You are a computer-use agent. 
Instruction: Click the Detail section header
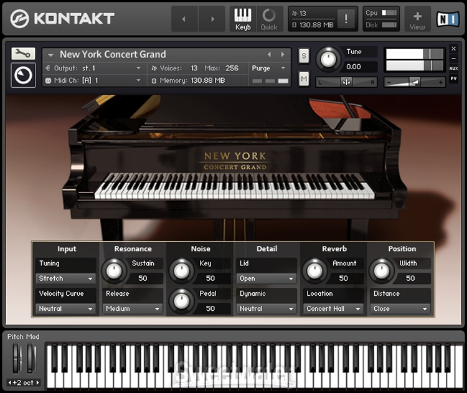tap(267, 249)
